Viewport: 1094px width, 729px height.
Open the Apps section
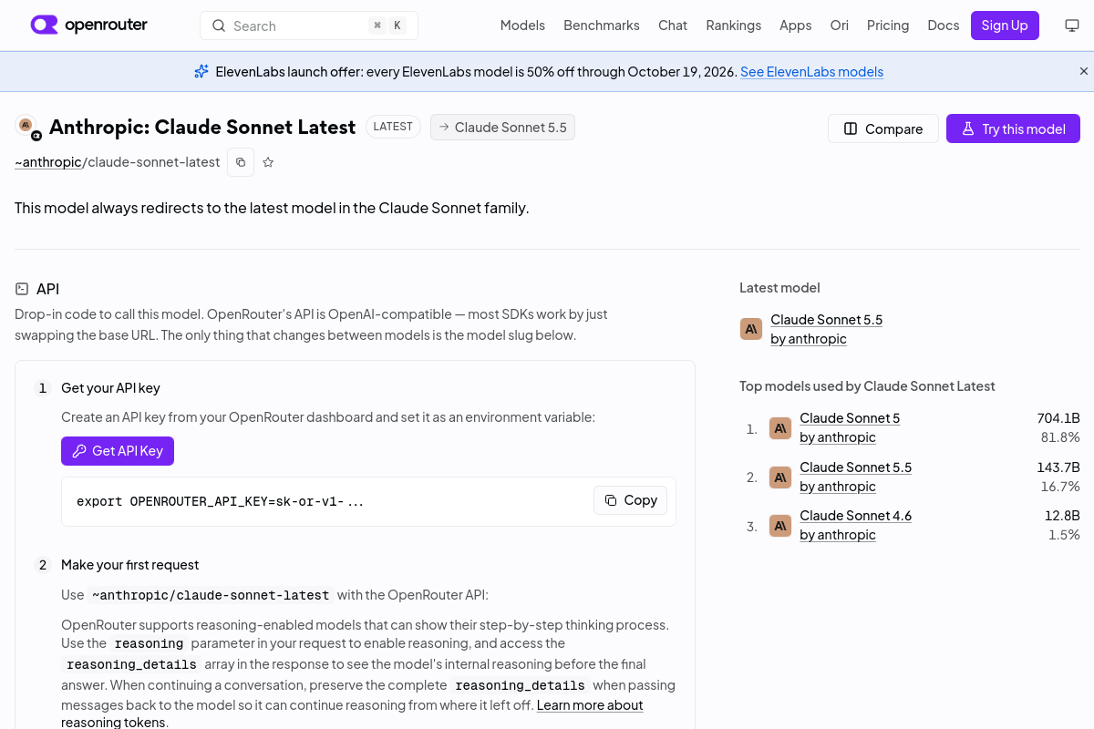pyautogui.click(x=796, y=26)
